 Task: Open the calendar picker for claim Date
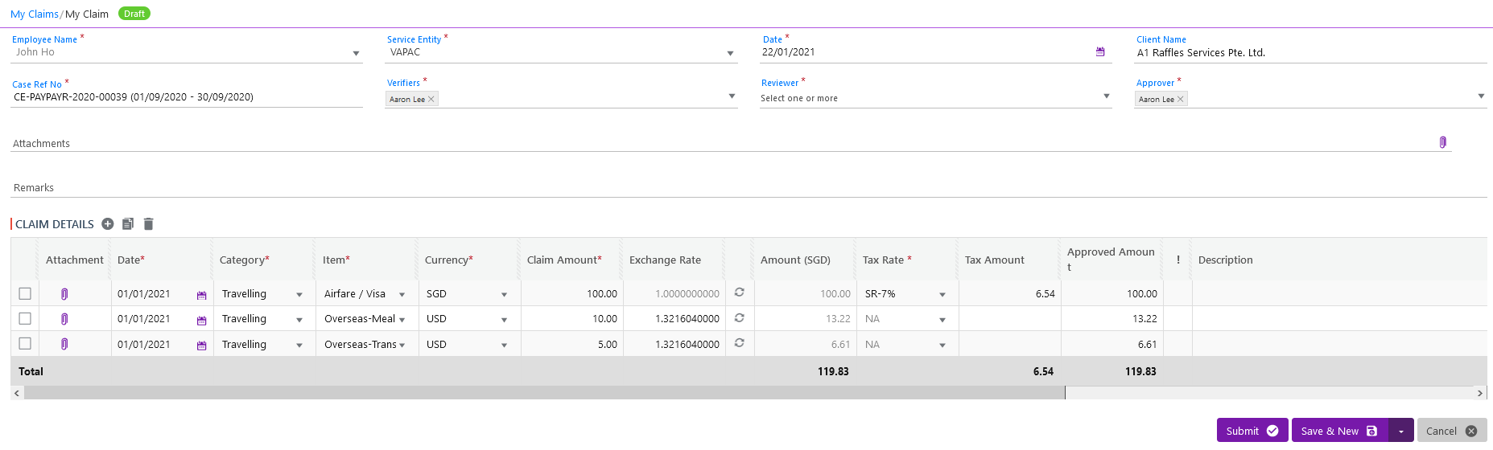click(x=1100, y=52)
